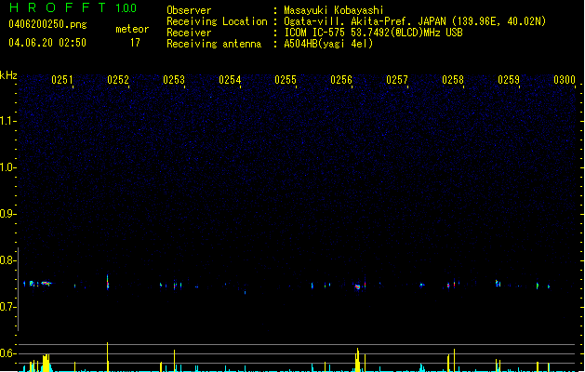Click the yellow intensity spike near 0253

click(174, 361)
